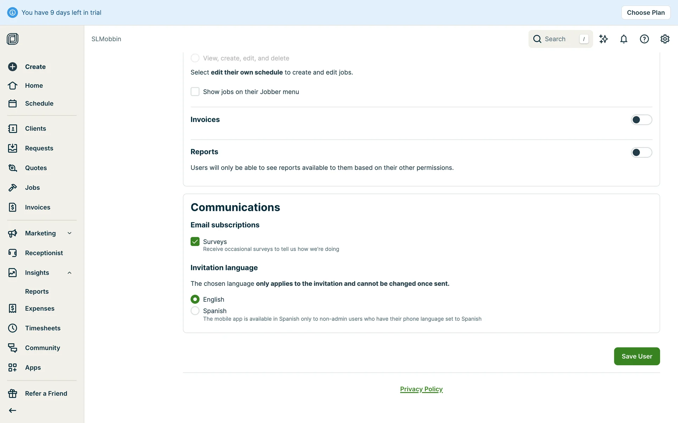Click the Jobber logo icon

(x=13, y=39)
